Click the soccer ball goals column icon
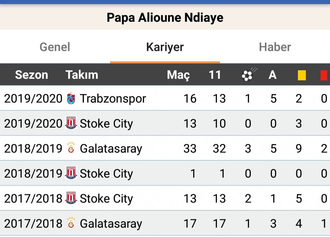This screenshot has height=237, width=330. coord(249,75)
